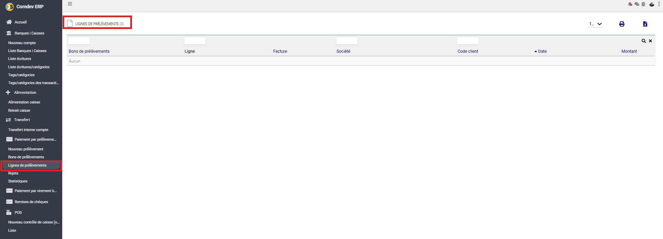Open the clipboard tasks icon
663x239 pixels.
click(643, 4)
